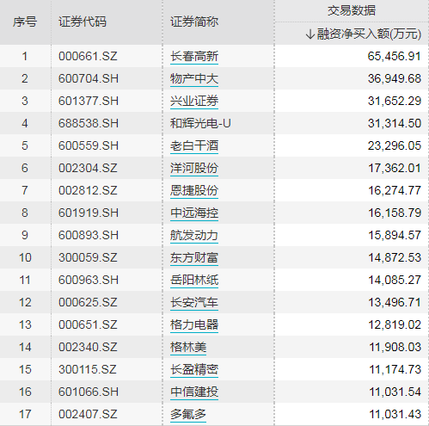Open the 中远海控 stock link
This screenshot has height=426, width=429.
(x=194, y=213)
